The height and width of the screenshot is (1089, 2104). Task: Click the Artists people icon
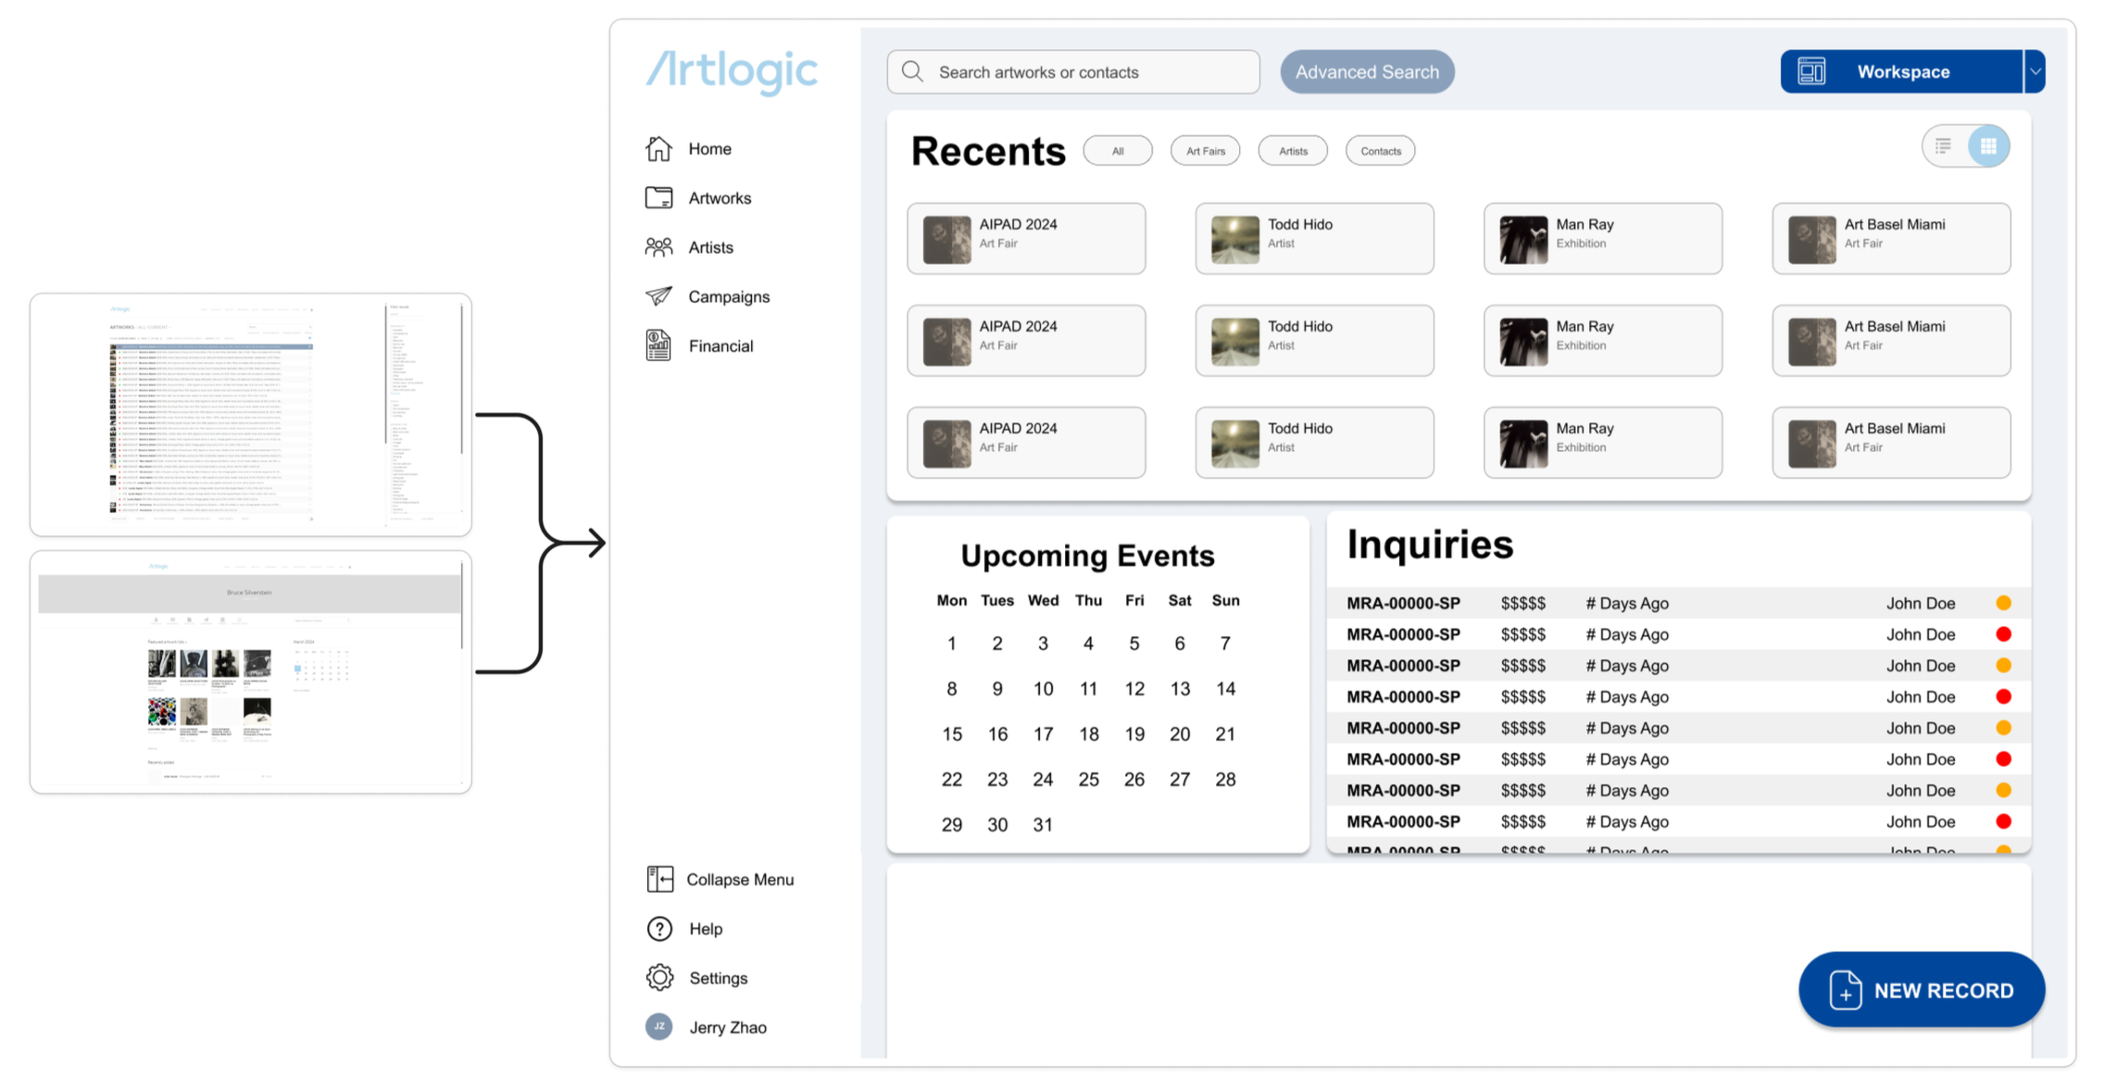click(658, 247)
